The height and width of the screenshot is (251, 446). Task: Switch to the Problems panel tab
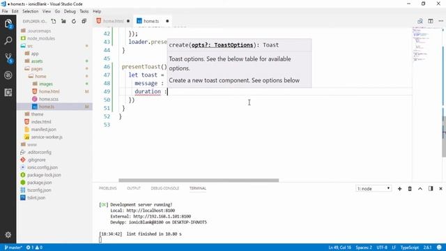pos(108,188)
